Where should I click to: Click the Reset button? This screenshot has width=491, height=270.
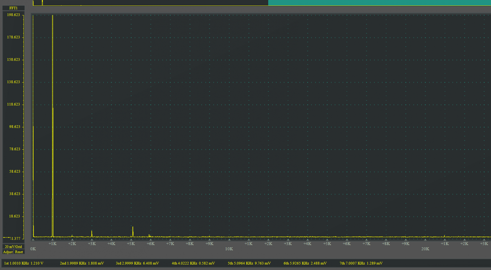(19, 252)
